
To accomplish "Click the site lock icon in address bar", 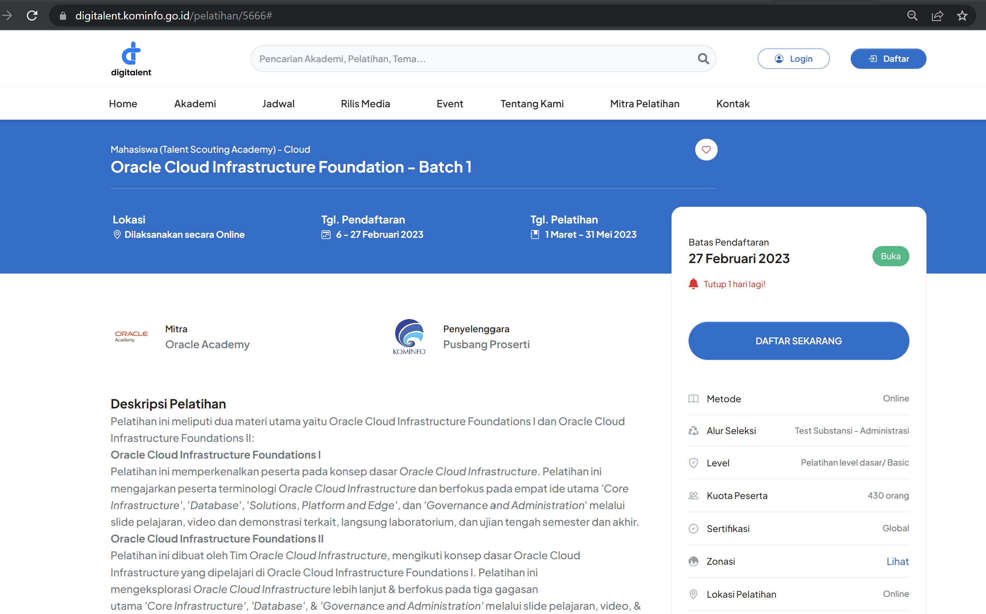I will pos(63,16).
